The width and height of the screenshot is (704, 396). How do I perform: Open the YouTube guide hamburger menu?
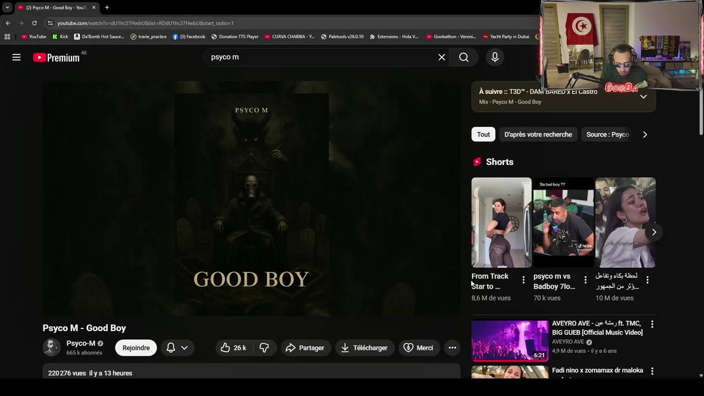coord(16,57)
